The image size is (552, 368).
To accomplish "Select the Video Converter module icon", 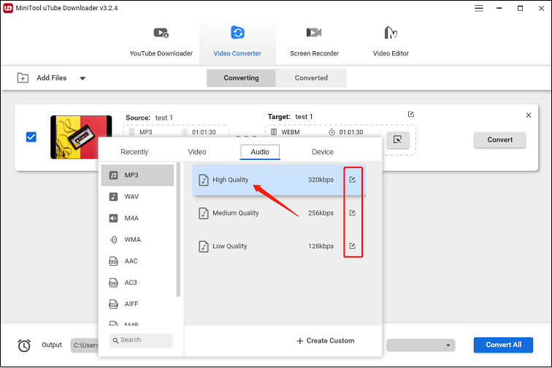I will (x=237, y=33).
